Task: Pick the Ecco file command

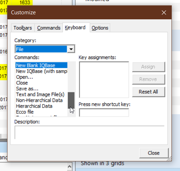Action: (x=41, y=112)
